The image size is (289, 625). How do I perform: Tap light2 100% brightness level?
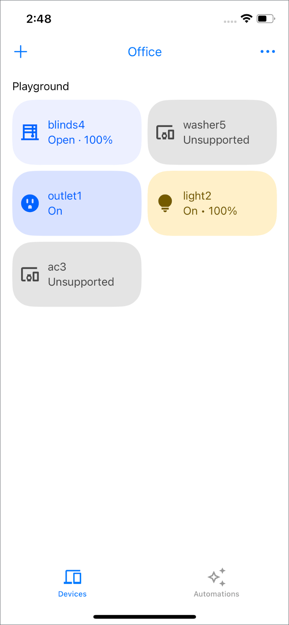(x=223, y=211)
